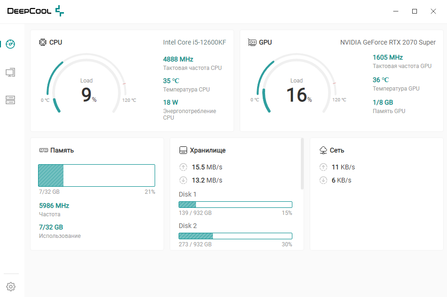Click the Память memory module icon
447x297 pixels.
[44, 150]
